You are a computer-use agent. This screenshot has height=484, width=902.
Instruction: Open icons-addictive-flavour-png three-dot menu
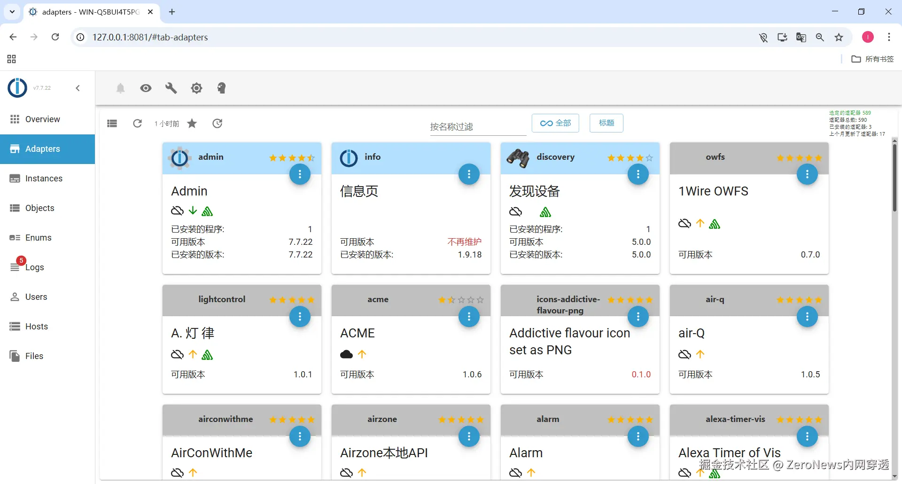tap(638, 317)
